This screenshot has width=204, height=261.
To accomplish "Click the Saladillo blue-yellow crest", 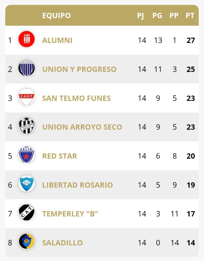I will 26,241.
